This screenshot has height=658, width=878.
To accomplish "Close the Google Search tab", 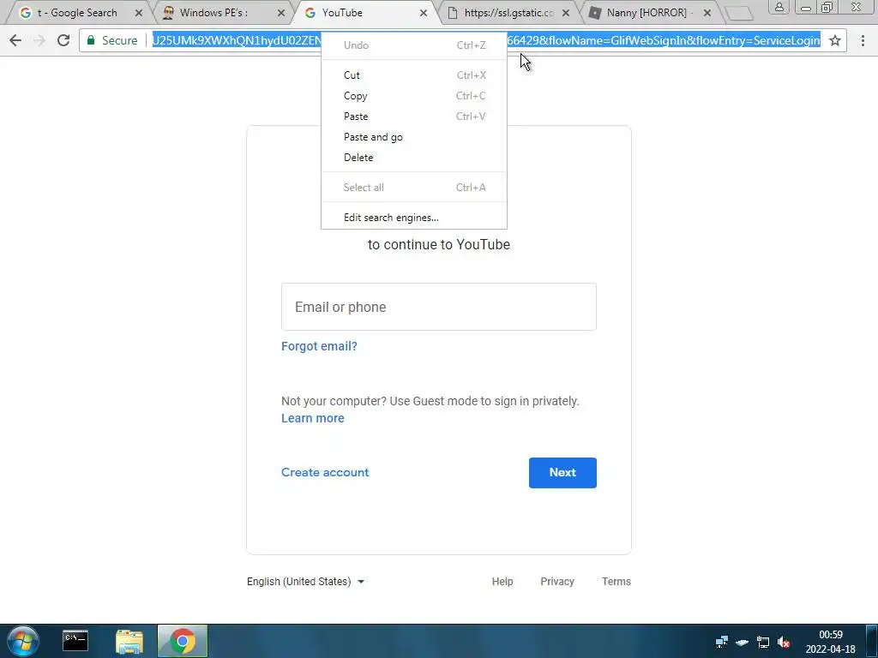I will (139, 13).
